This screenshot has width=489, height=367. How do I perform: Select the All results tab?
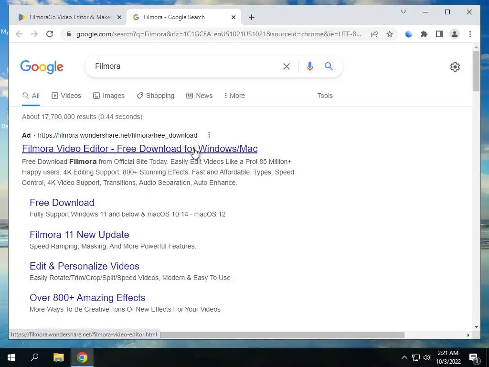click(x=31, y=96)
